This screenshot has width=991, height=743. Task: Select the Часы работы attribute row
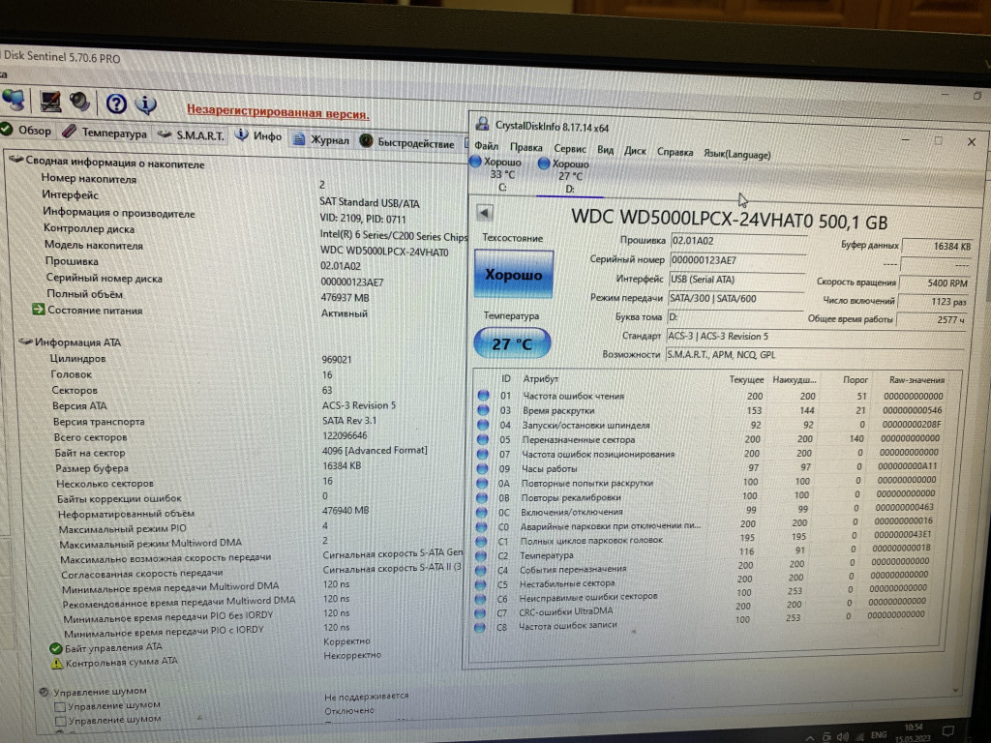pos(708,468)
